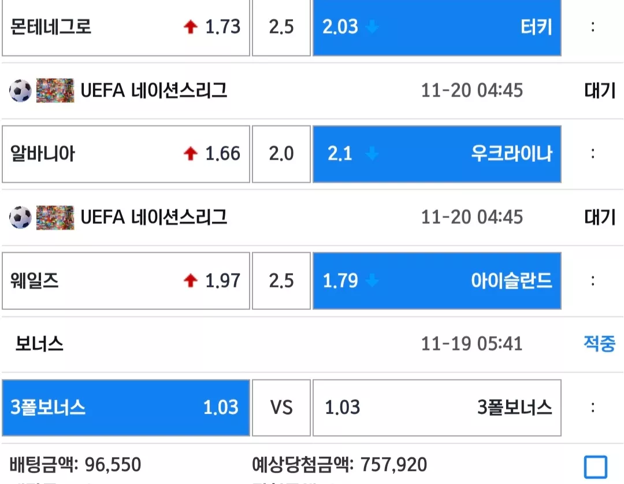This screenshot has width=624, height=484.
Task: Click the soccer ball icon beside the Albania match
Action: [20, 91]
